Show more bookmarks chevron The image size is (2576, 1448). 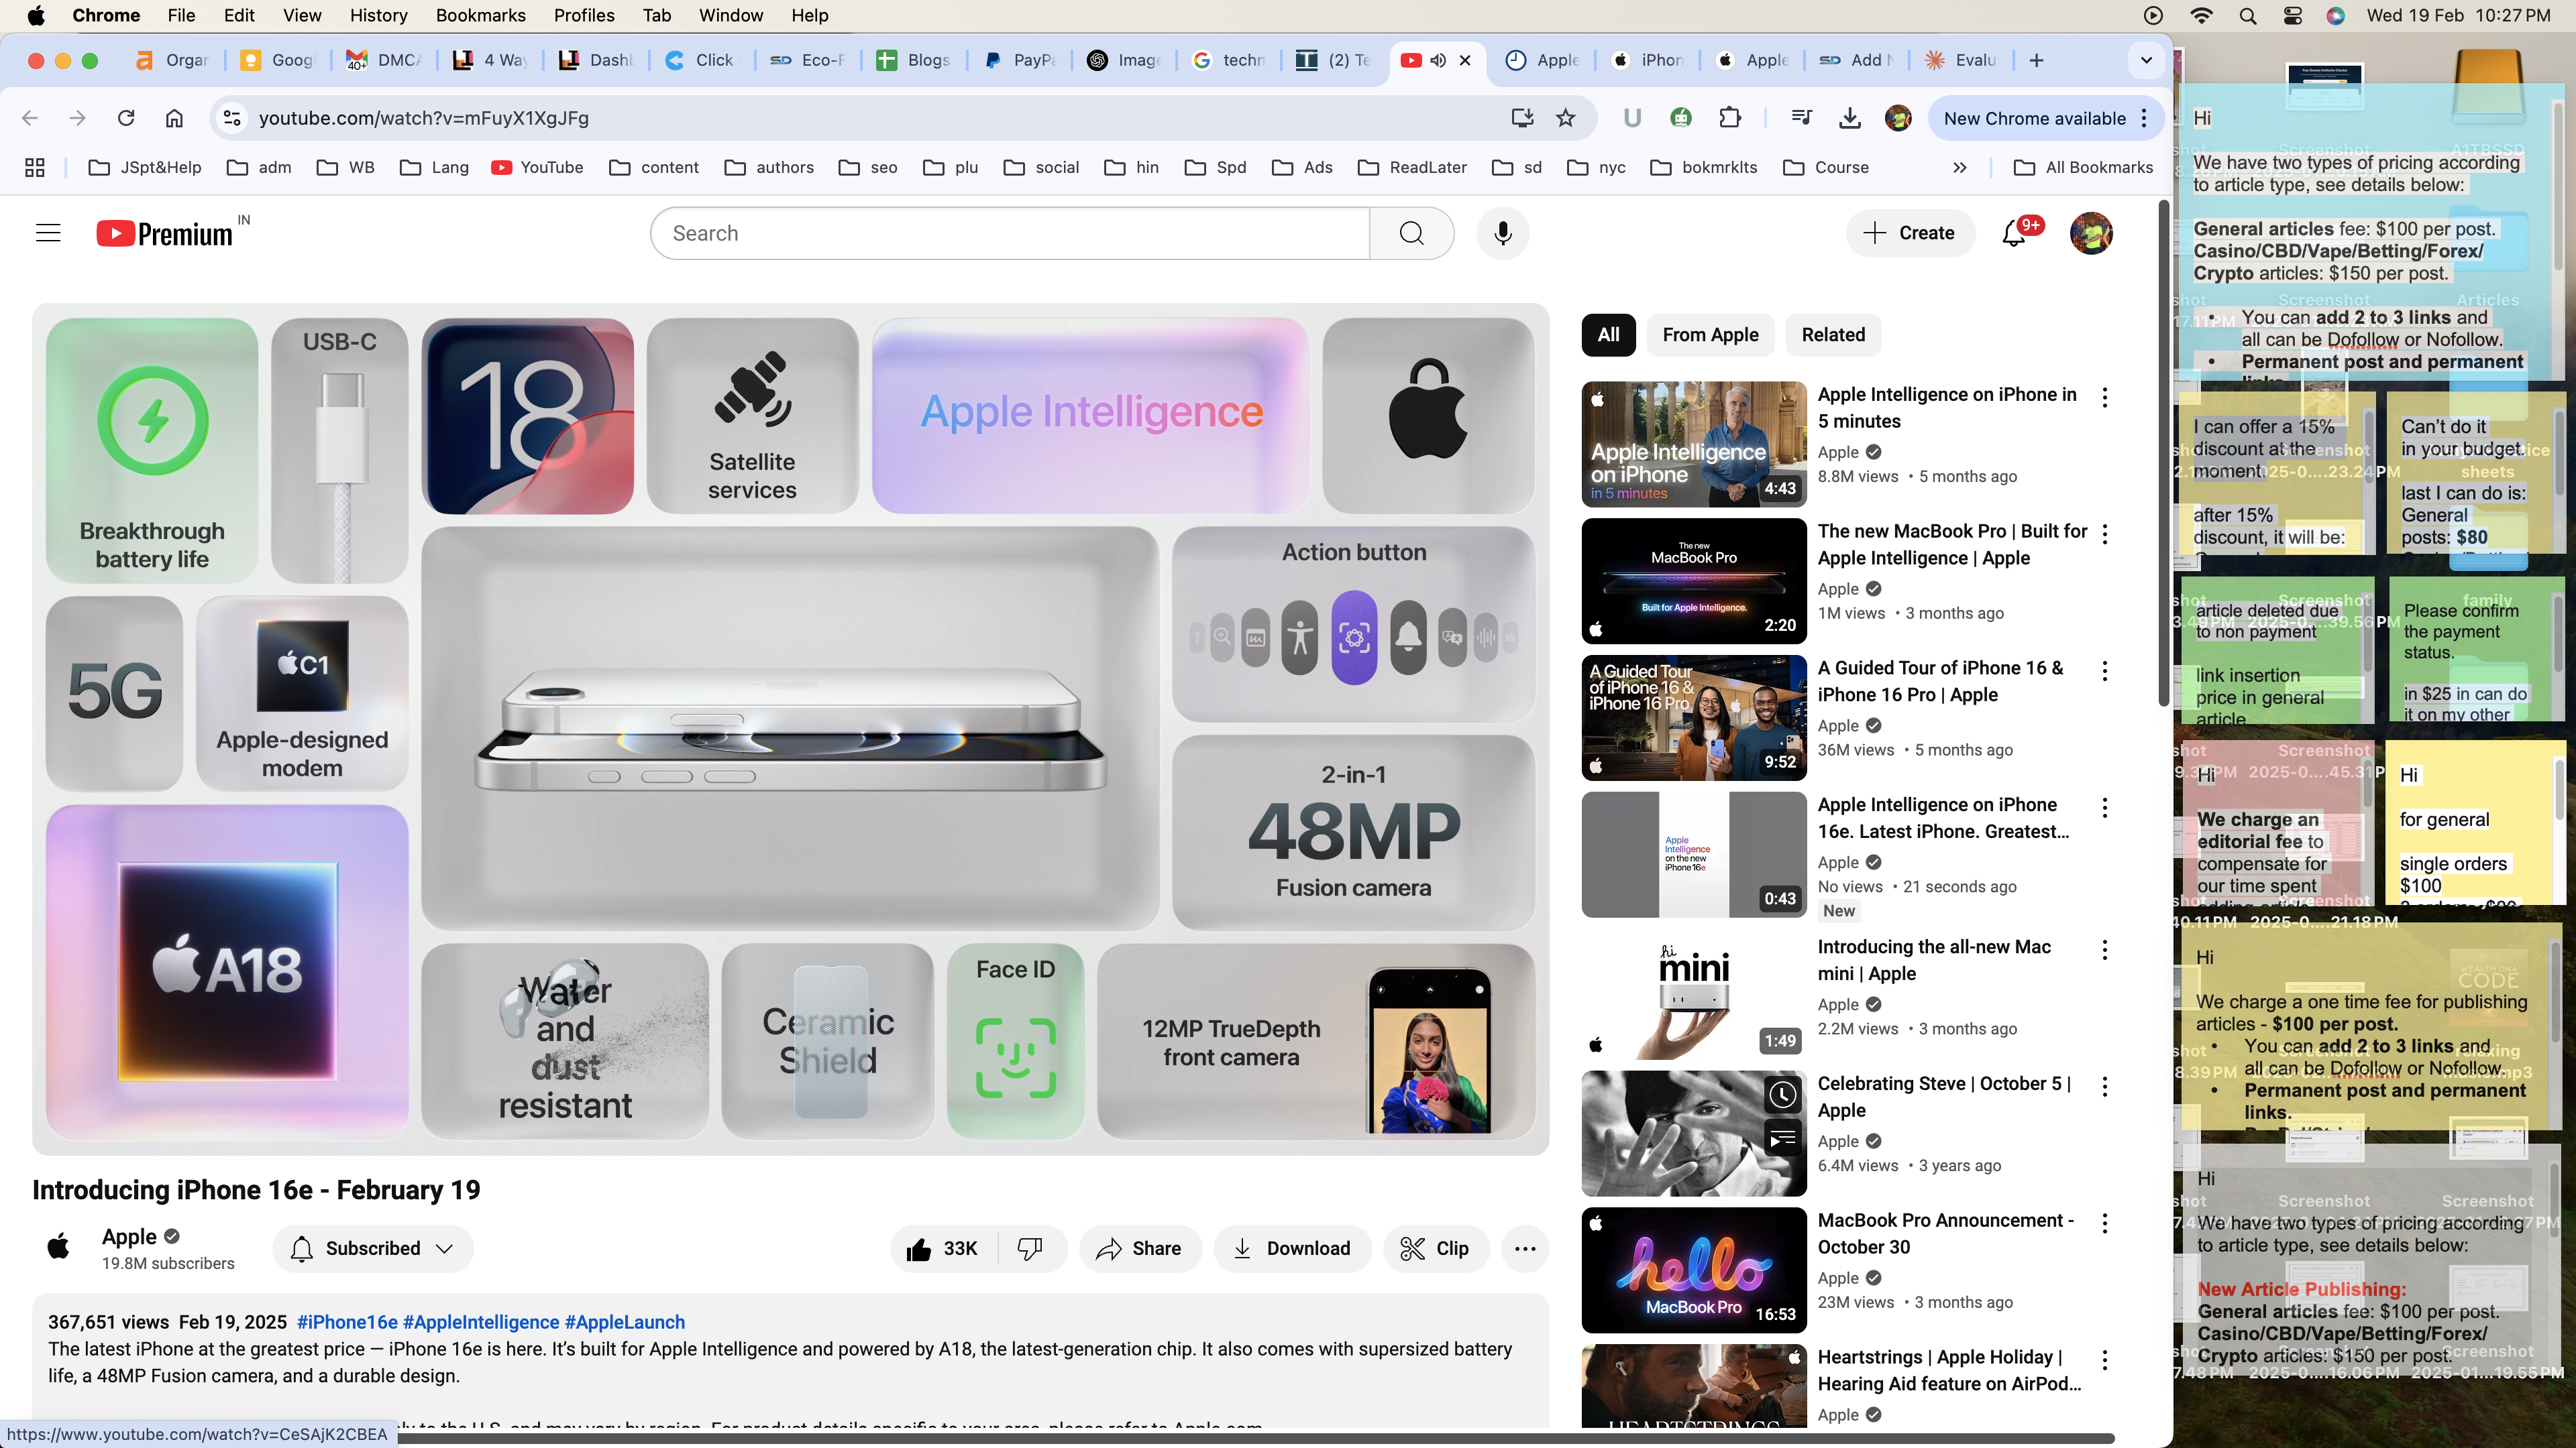(x=1960, y=167)
